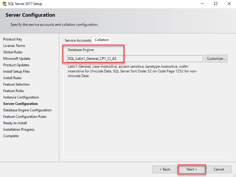Cancel the SQL Server setup
236x177 pixels.
tap(219, 169)
